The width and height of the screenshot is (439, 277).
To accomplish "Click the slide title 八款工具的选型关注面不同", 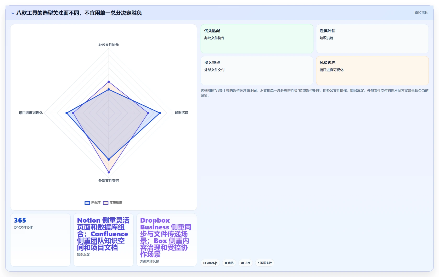I will coord(79,13).
